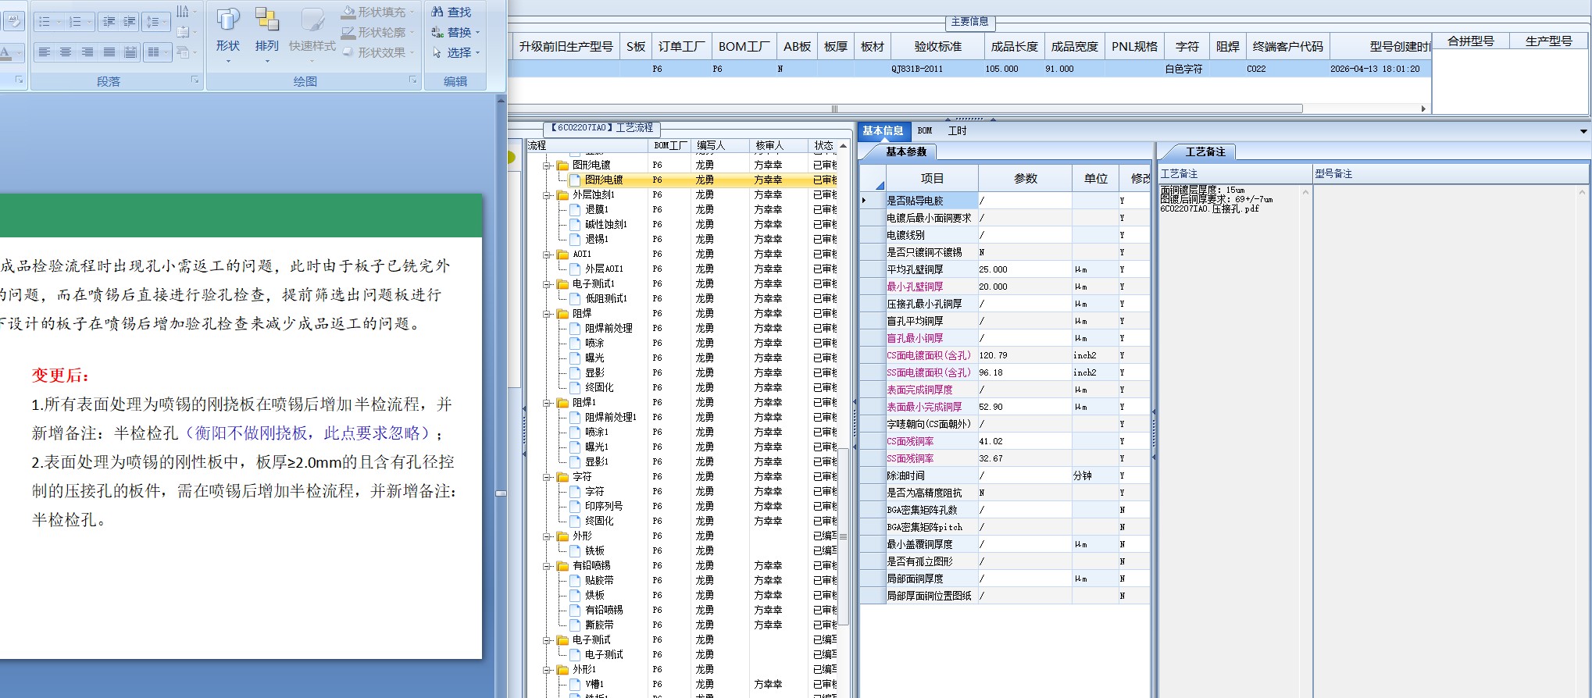Center-align the paragraph text

66,52
